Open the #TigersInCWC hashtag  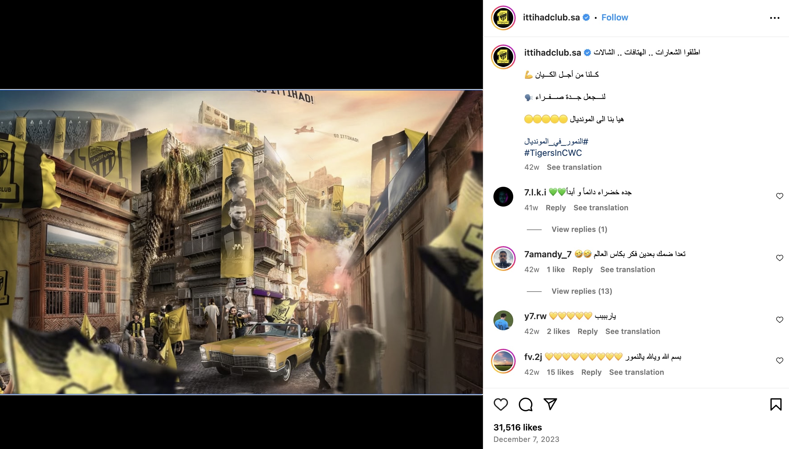(x=553, y=153)
